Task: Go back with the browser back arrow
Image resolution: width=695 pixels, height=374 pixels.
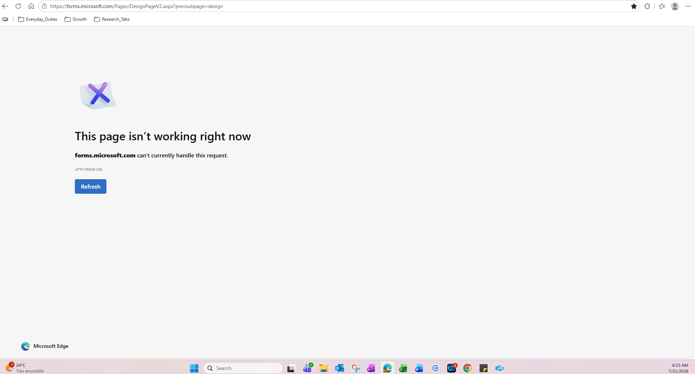Action: coord(5,6)
